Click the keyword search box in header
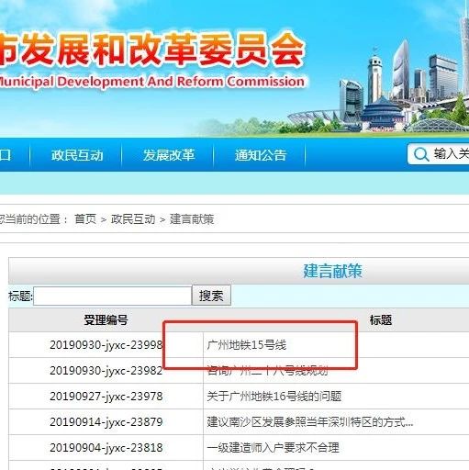The height and width of the screenshot is (470, 469). tap(439, 154)
